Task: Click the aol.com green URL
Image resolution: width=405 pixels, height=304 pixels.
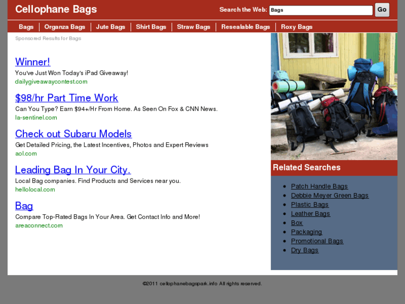Action: coord(26,154)
